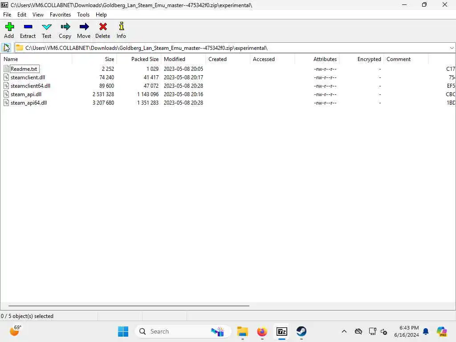The height and width of the screenshot is (342, 456).
Task: Sort by the Name column header
Action: tap(36, 59)
